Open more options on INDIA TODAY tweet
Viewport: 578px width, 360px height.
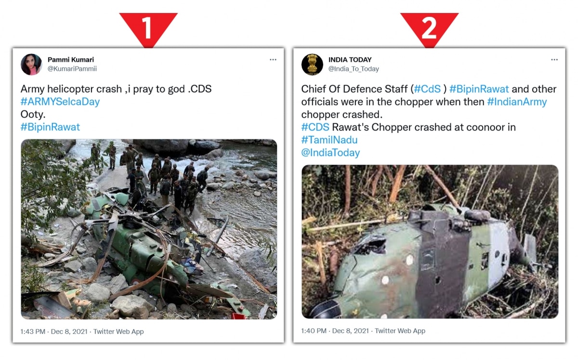554,60
